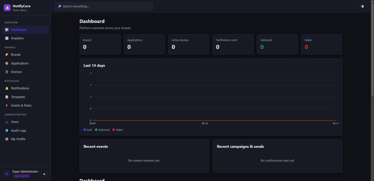Toggle the Failed series in chart legend

click(x=118, y=130)
